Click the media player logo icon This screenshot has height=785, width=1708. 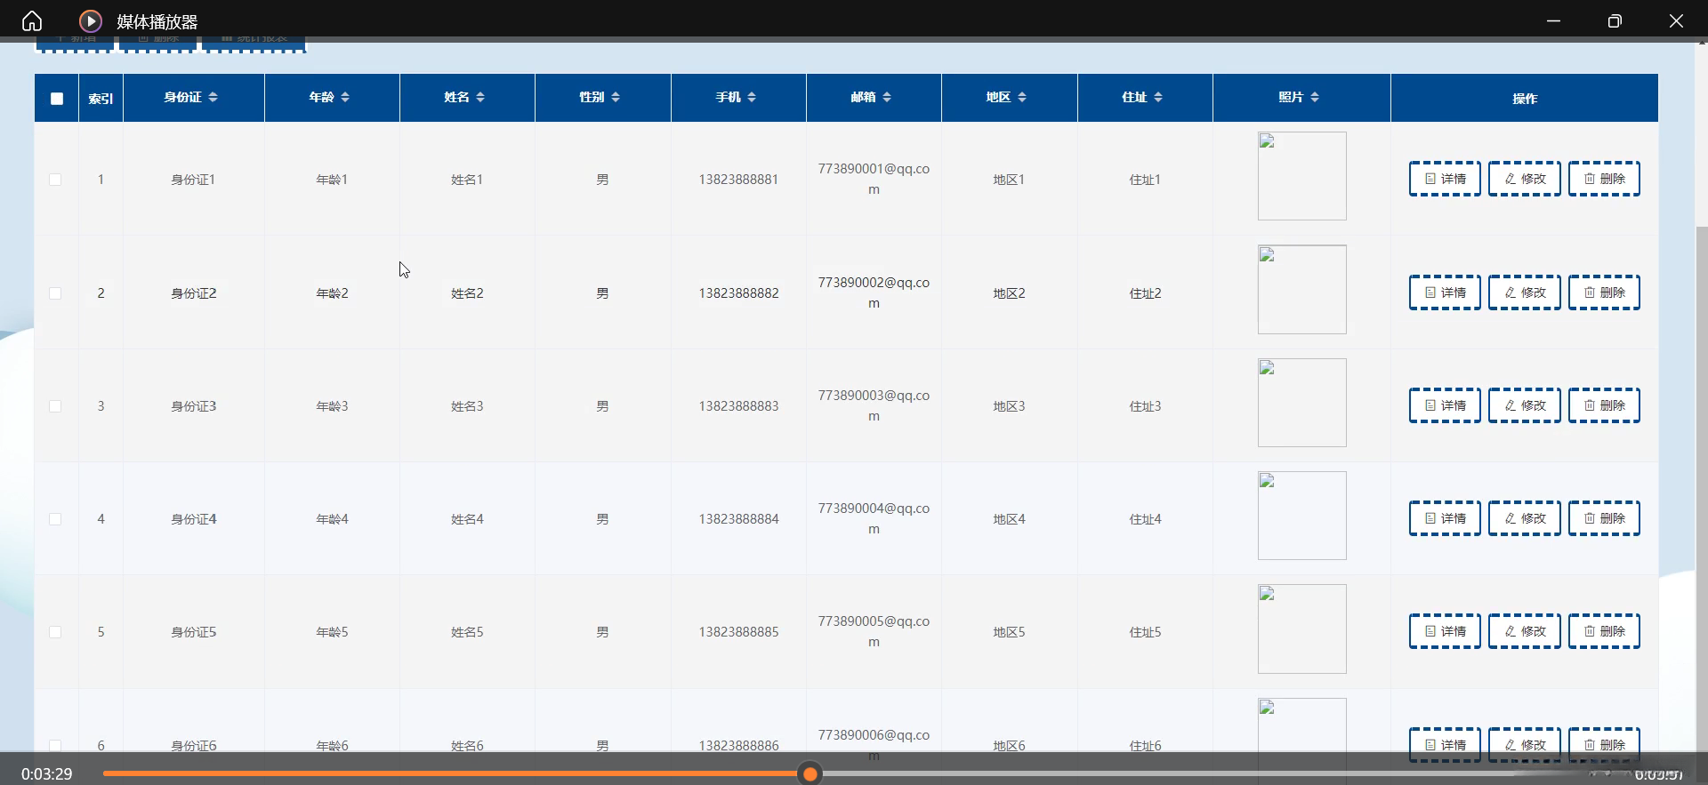[x=90, y=20]
